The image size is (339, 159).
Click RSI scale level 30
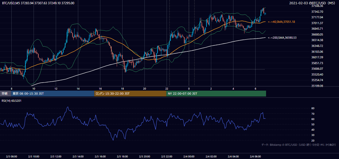pos(313,135)
